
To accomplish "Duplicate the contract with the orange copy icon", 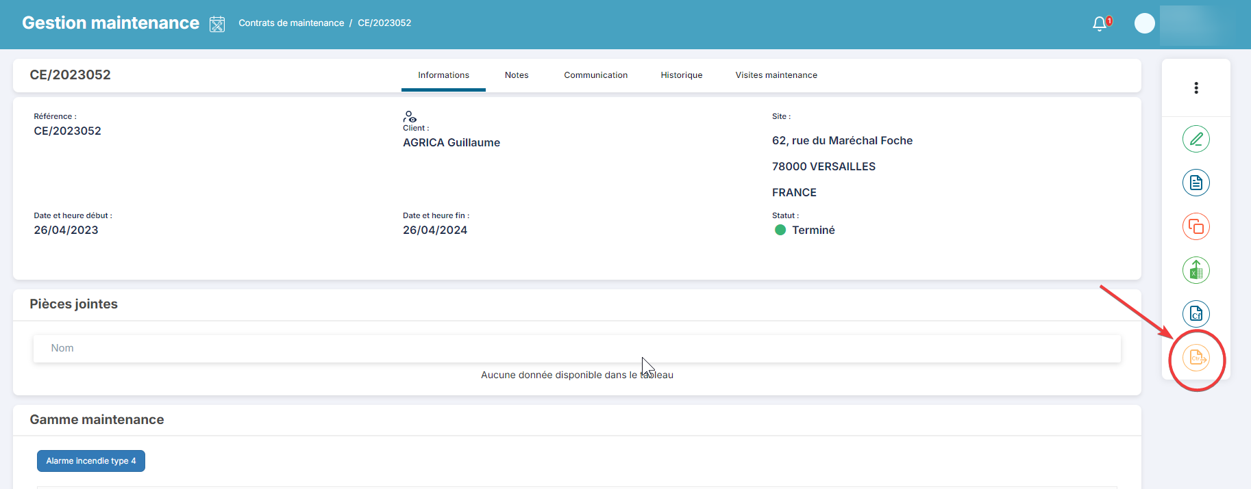I will pos(1196,226).
